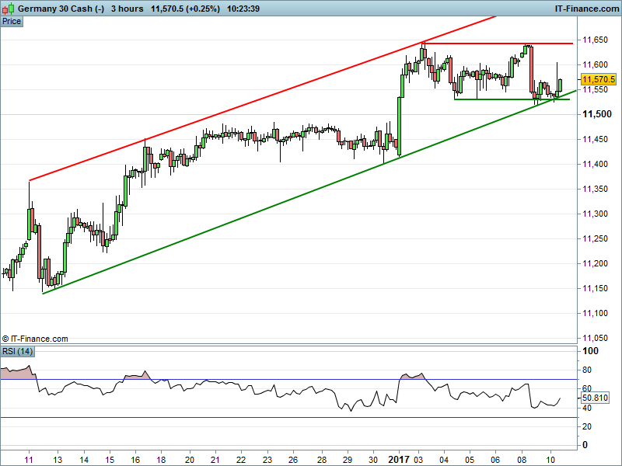Viewport: 622px width, 466px height.
Task: Click the Price panel label
Action: point(12,22)
